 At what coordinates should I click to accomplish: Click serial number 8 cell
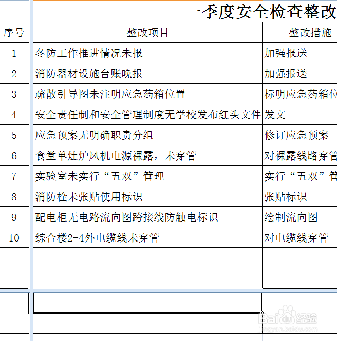[14, 196]
